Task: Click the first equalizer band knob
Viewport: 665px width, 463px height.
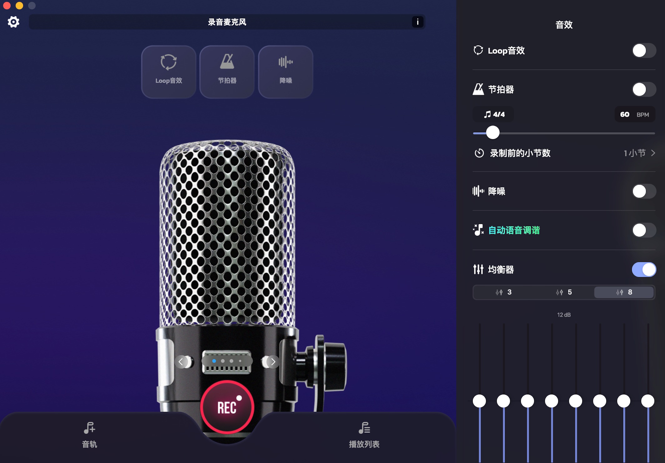Action: click(479, 401)
